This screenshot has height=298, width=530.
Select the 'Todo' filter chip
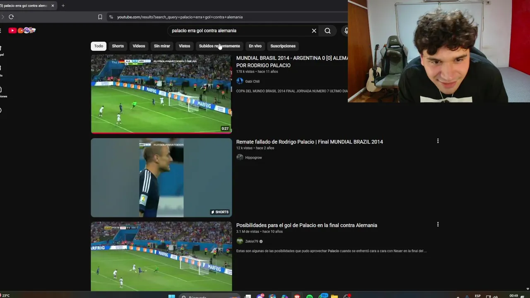click(x=99, y=46)
